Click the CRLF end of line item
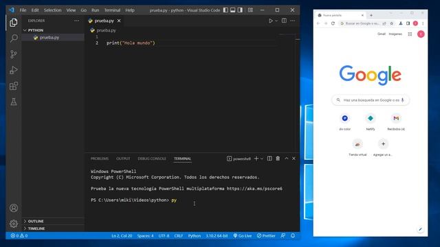This screenshot has height=247, width=440. tap(179, 236)
